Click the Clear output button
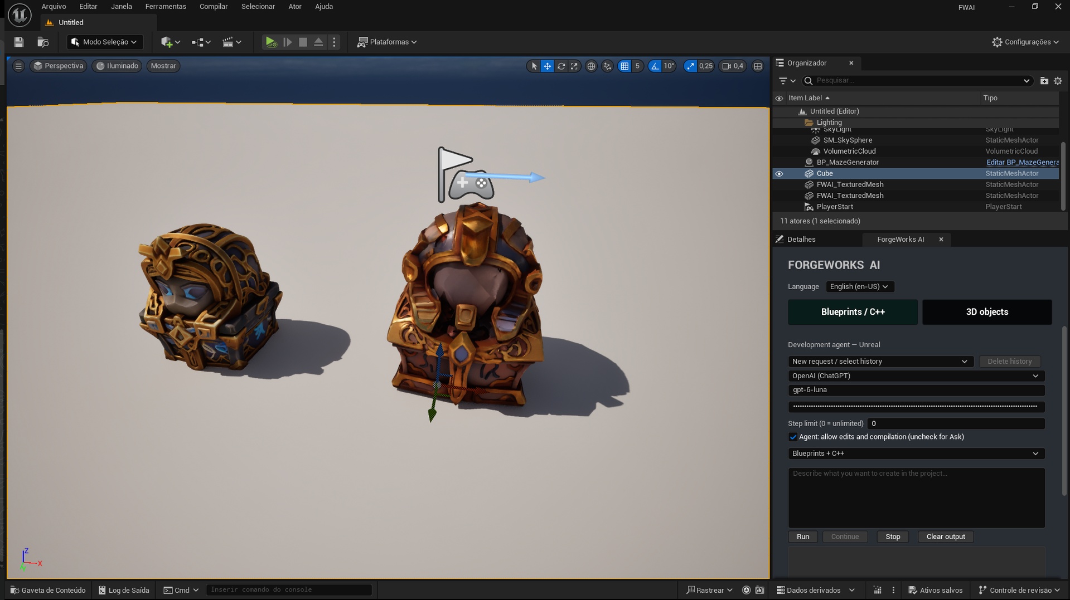Screen dimensions: 1070x600 pos(945,536)
